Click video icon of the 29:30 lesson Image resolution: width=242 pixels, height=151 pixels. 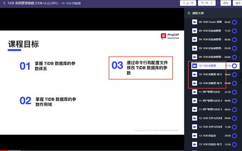coord(194,136)
